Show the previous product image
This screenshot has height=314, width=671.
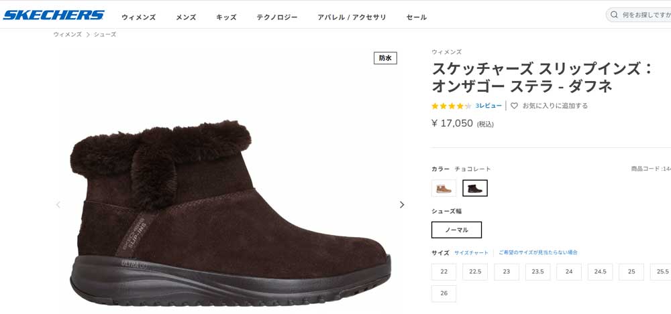[58, 205]
